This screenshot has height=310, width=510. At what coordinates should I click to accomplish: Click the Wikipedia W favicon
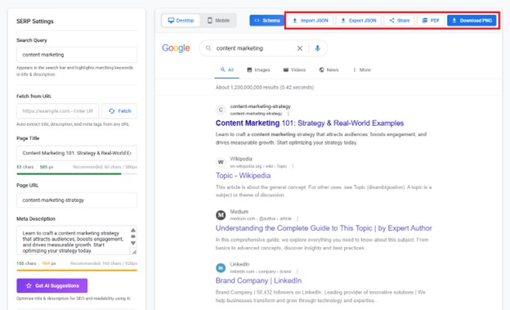(221, 162)
